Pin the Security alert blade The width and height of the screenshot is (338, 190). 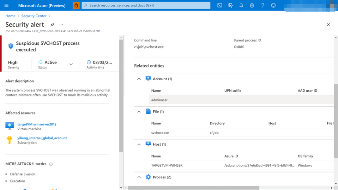[52, 24]
